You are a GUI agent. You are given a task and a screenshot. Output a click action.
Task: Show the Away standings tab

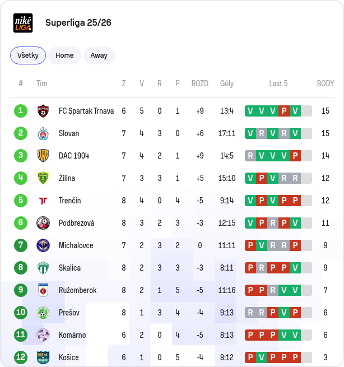point(99,55)
